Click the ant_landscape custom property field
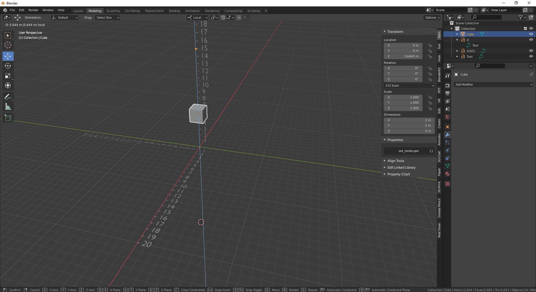 (409, 151)
